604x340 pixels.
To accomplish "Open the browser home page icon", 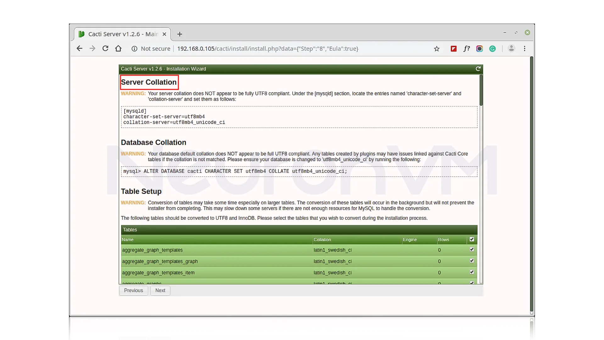I will [x=118, y=48].
